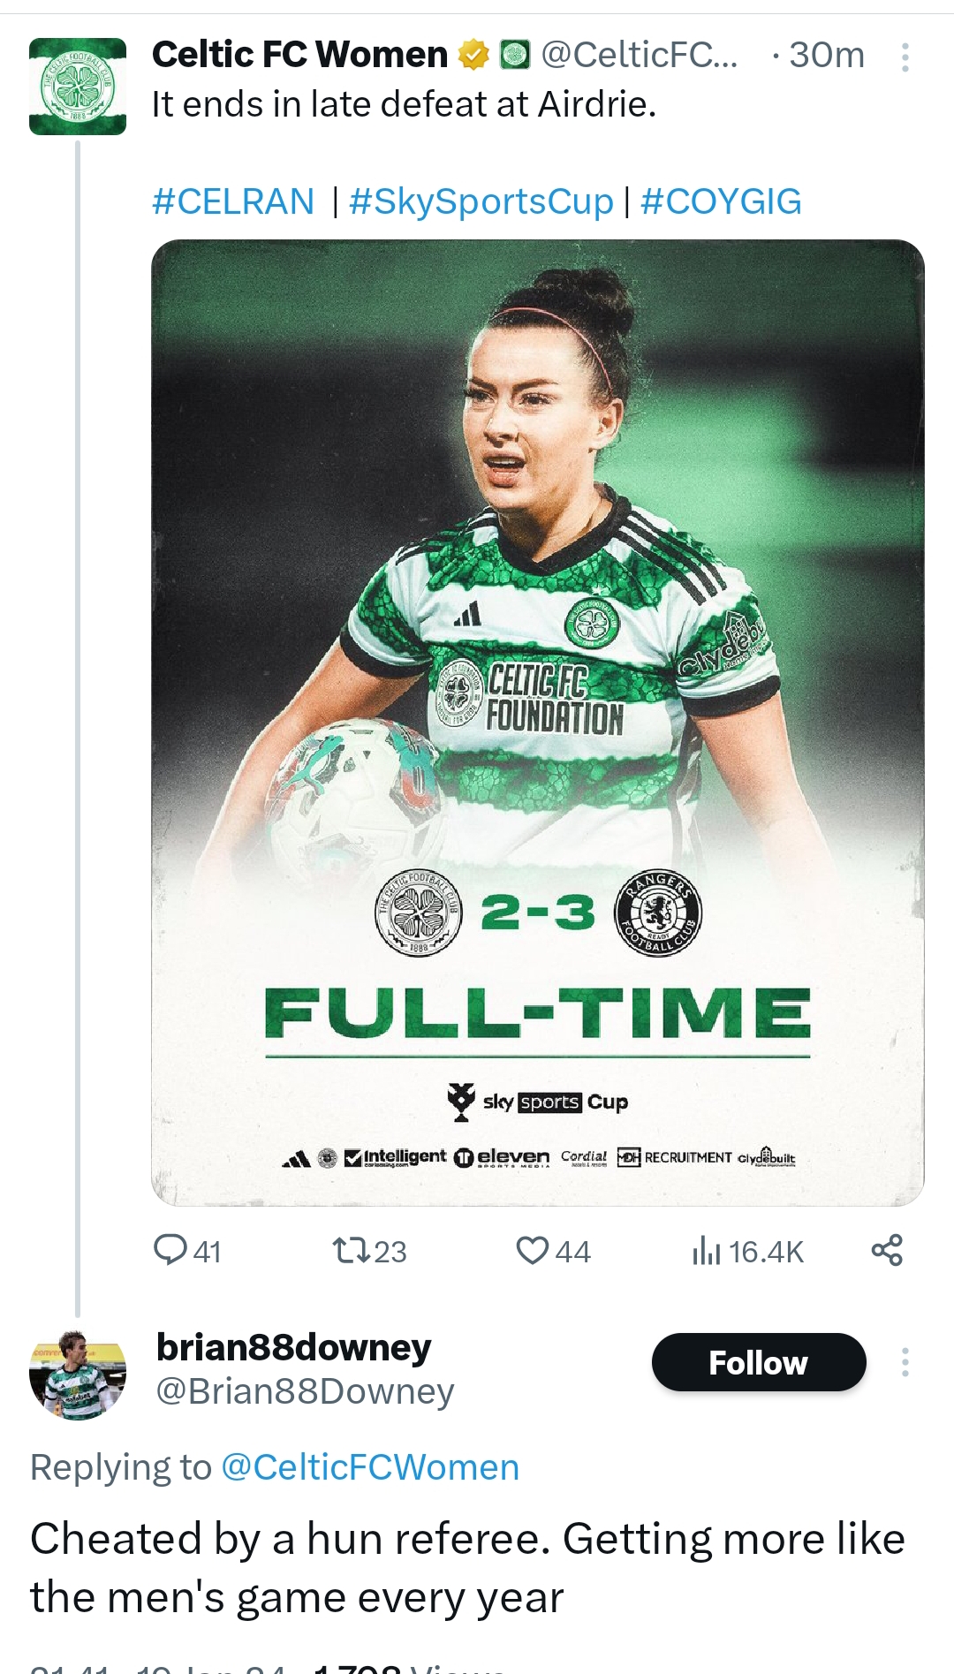Open the #CELRAN hashtag
The width and height of the screenshot is (954, 1674).
pyautogui.click(x=233, y=201)
